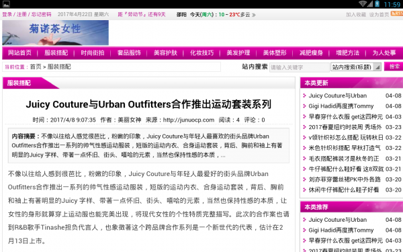Image resolution: width=403 pixels, height=252 pixels.
Task: Tap the Wi-Fi status icon
Action: [363, 4]
